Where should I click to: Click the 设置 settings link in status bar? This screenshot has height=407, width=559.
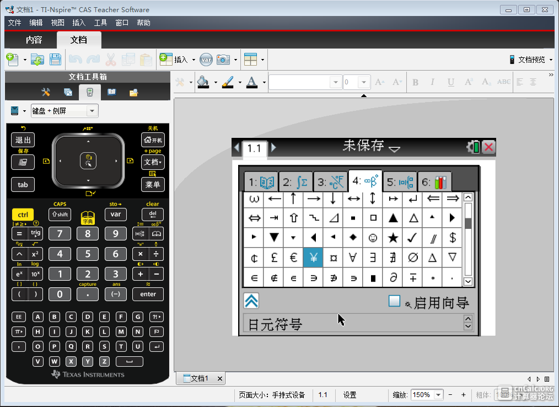click(350, 395)
